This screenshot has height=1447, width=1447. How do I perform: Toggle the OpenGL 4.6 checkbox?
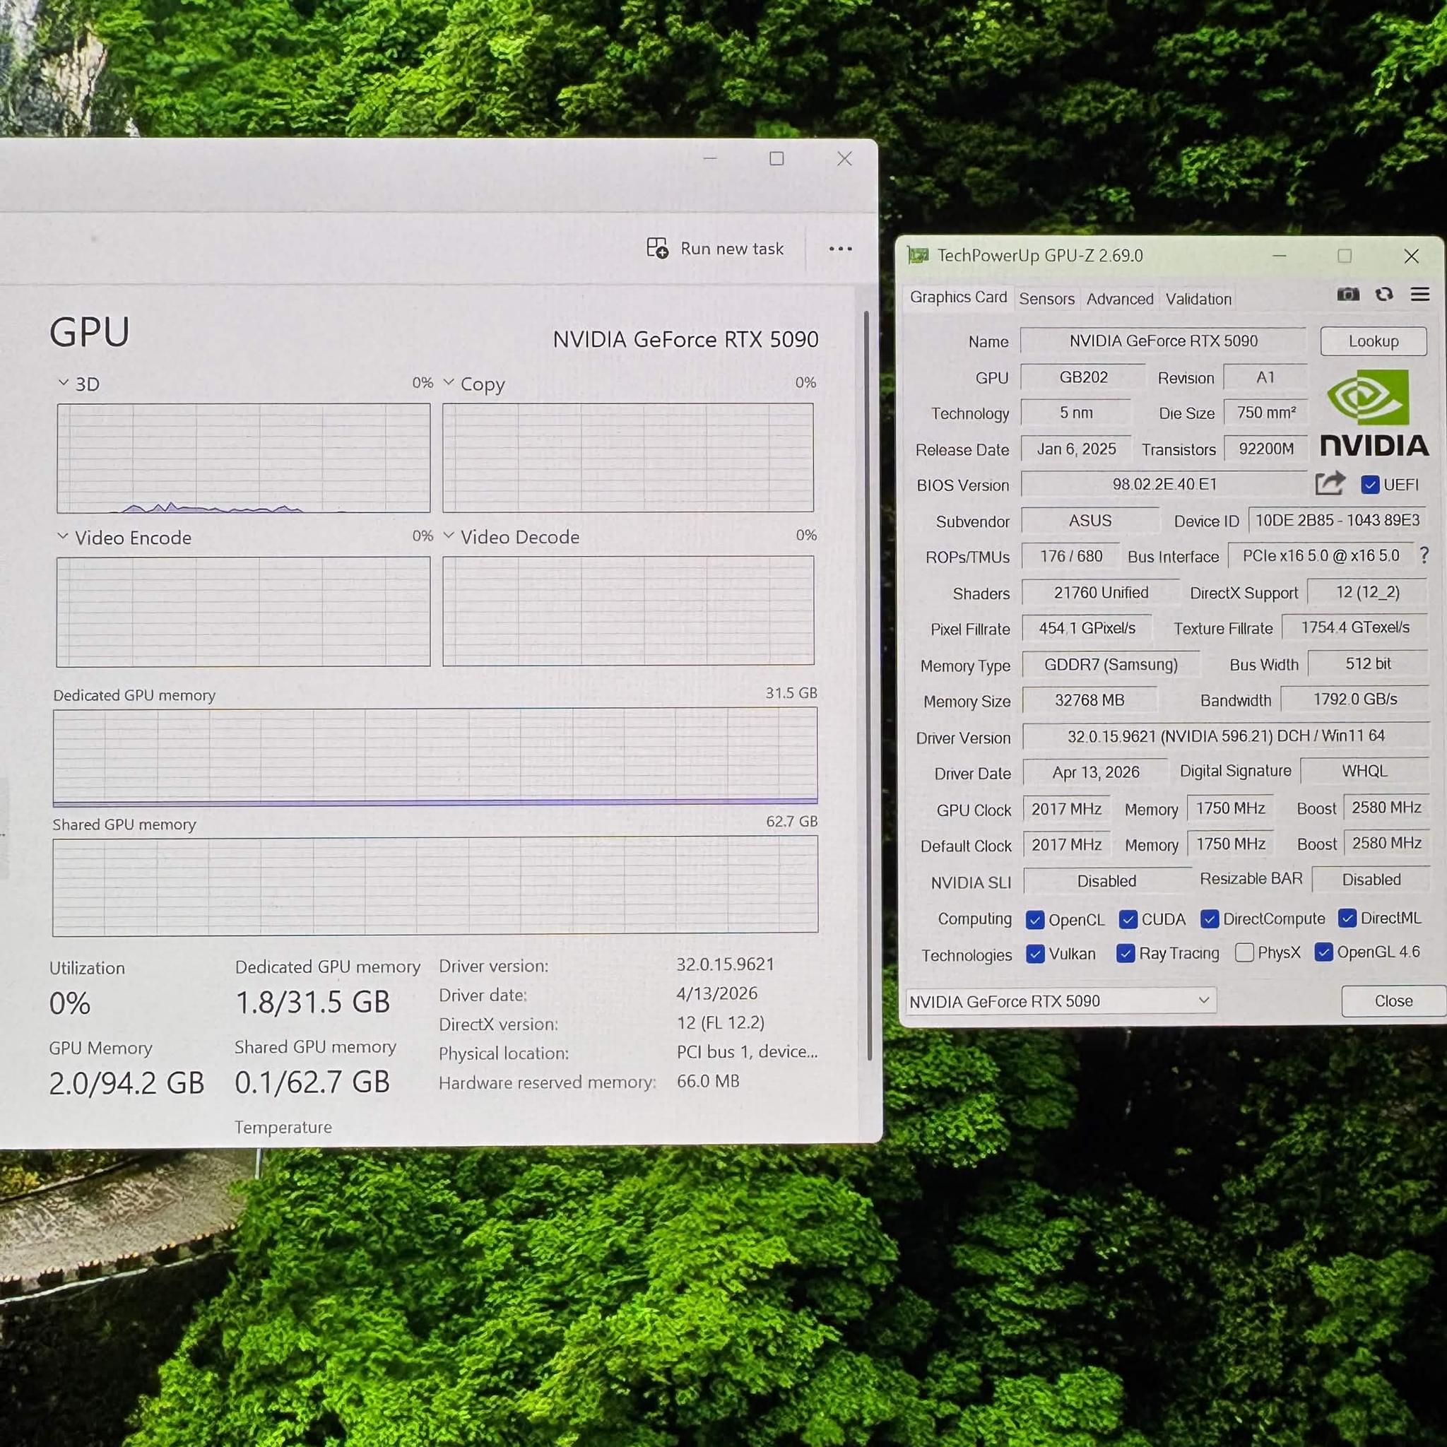tap(1323, 952)
